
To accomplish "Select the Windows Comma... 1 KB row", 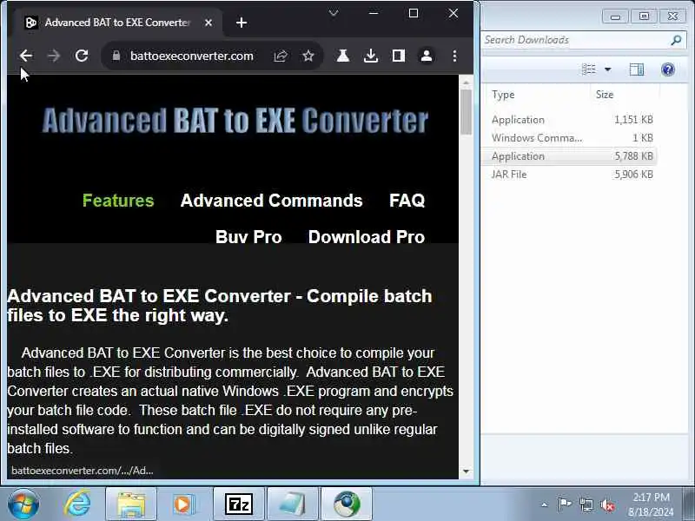I will point(569,138).
